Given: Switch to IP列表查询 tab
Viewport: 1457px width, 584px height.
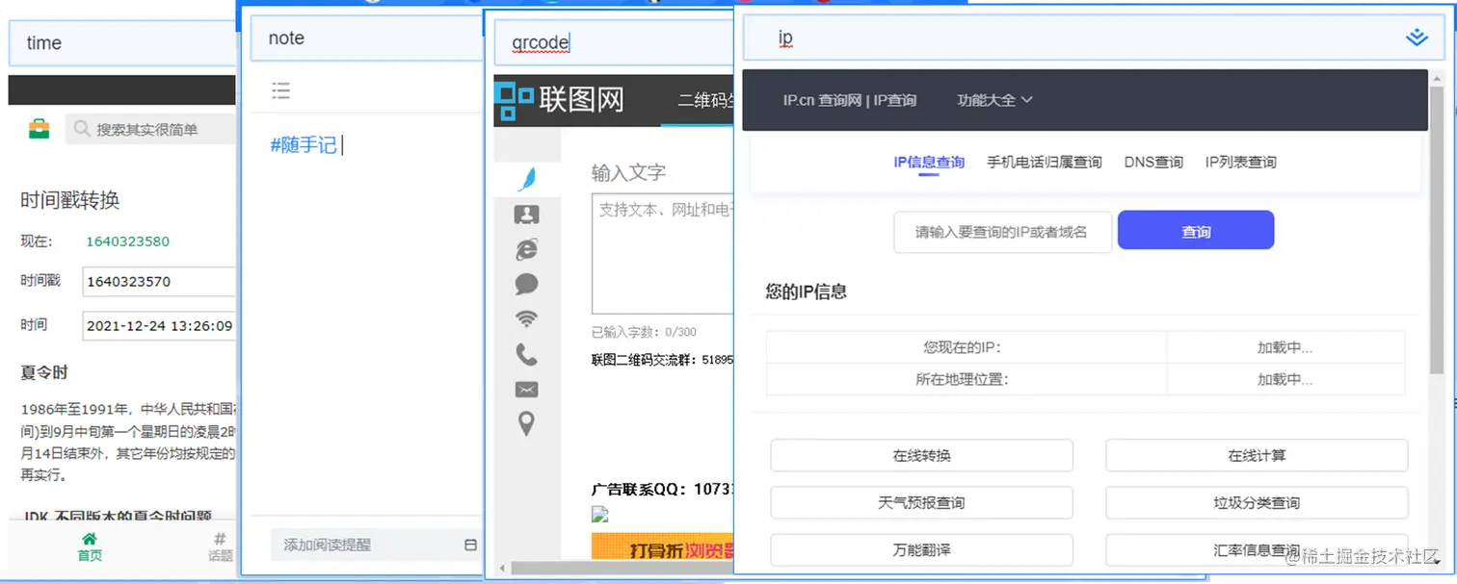Looking at the screenshot, I should pos(1240,162).
